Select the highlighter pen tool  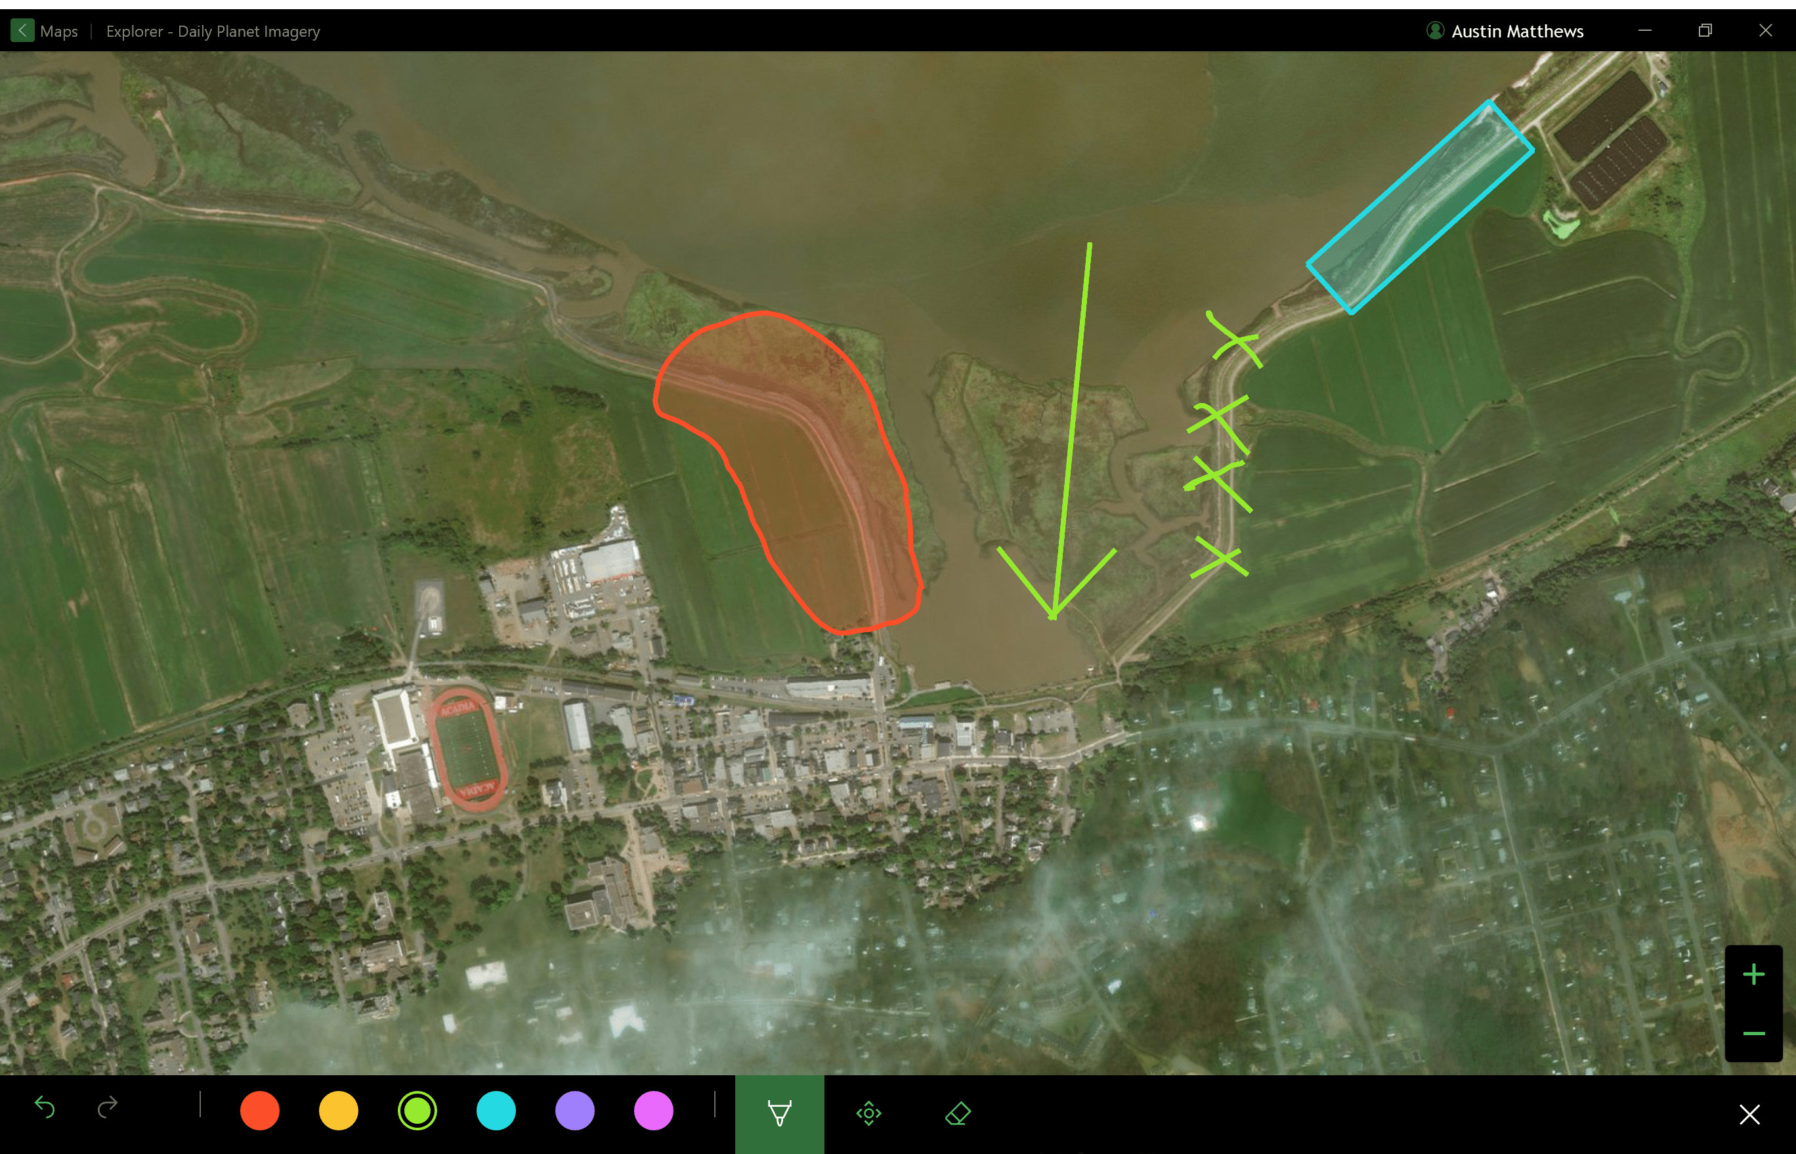point(779,1113)
